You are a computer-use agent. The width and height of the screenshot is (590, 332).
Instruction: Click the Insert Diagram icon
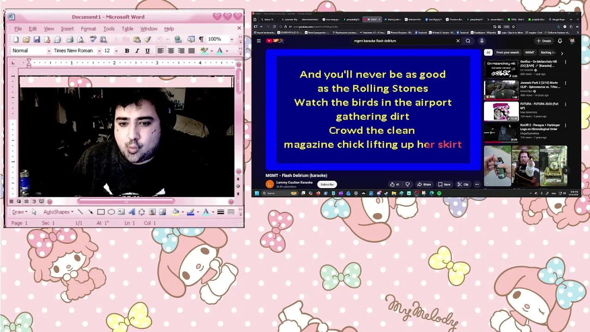click(x=142, y=212)
